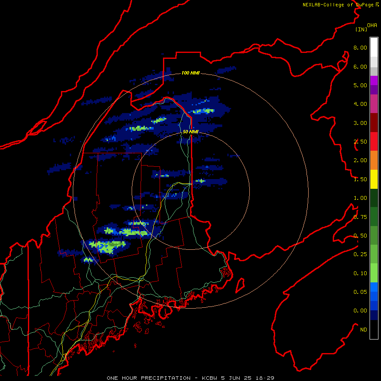Click the 50 NMI range ring label

[190, 132]
